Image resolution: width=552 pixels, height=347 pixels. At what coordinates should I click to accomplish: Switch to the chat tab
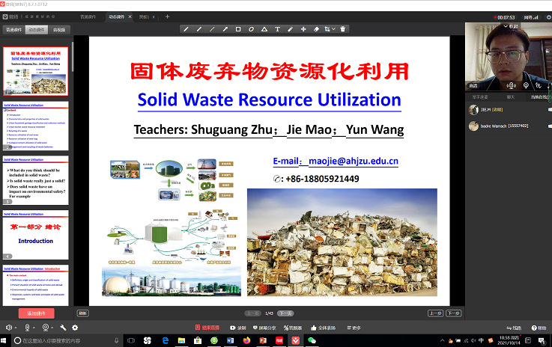510,96
